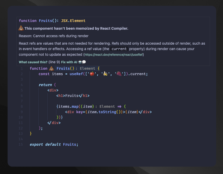The width and height of the screenshot is (223, 174).
Task: Click the "JSX.Element" return type in the tooltip
Action: [73, 21]
